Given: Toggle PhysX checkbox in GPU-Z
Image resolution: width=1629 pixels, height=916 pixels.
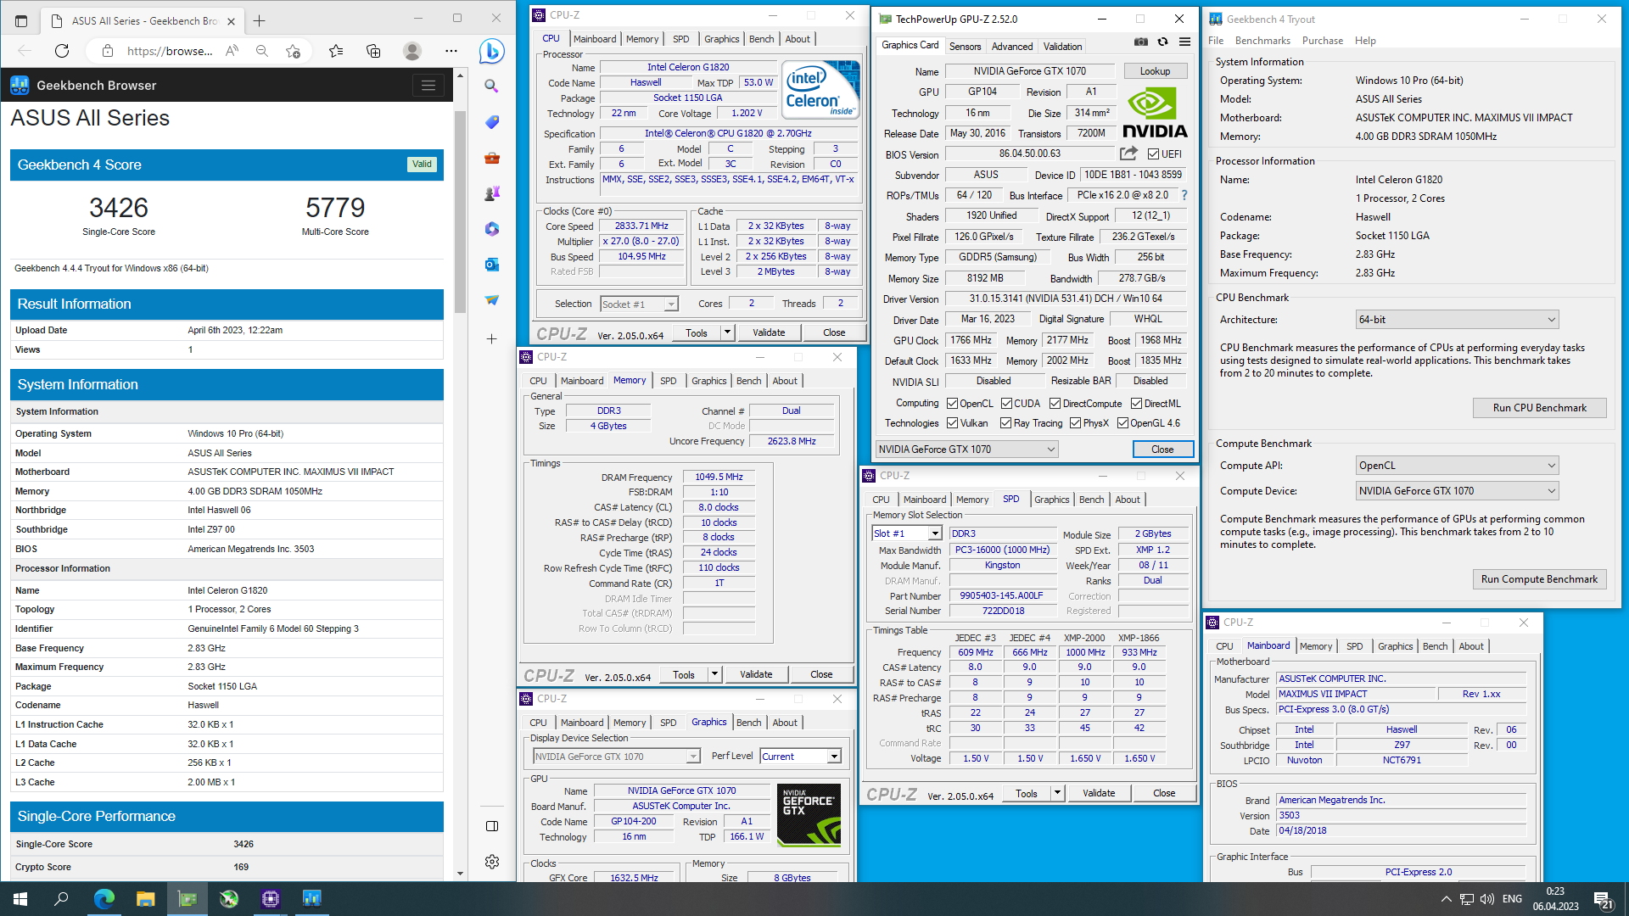Looking at the screenshot, I should point(1075,423).
